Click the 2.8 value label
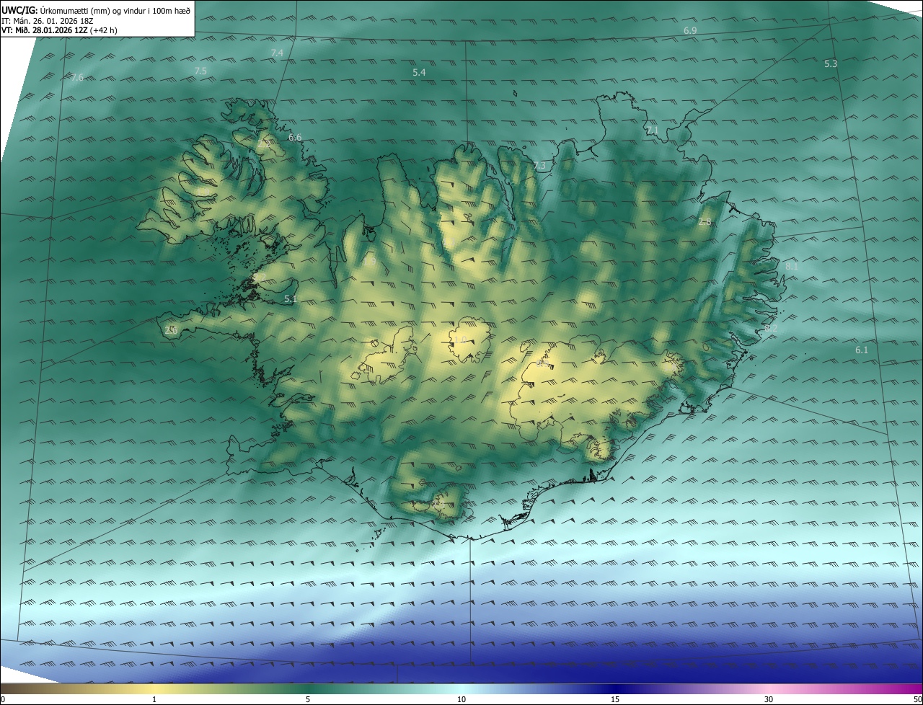The height and width of the screenshot is (705, 923). click(x=705, y=222)
